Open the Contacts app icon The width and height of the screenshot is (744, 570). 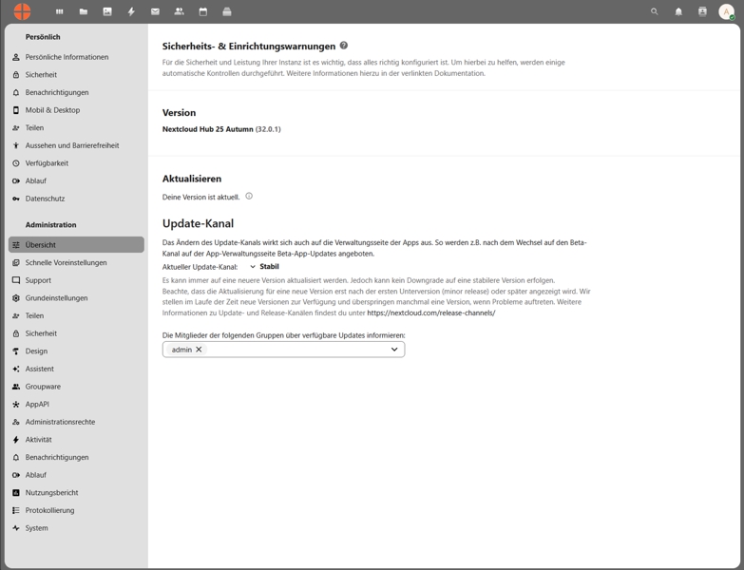tap(179, 11)
